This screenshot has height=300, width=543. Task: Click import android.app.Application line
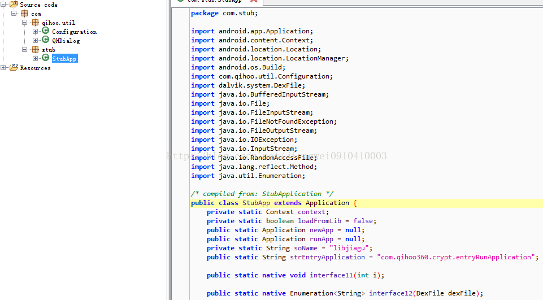click(252, 31)
